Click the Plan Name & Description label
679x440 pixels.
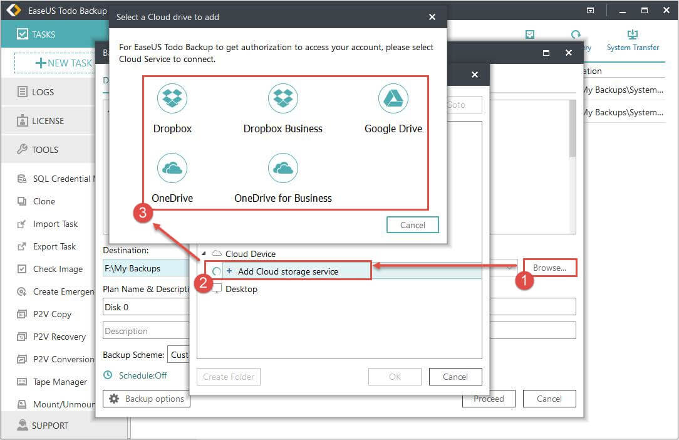[x=146, y=289]
